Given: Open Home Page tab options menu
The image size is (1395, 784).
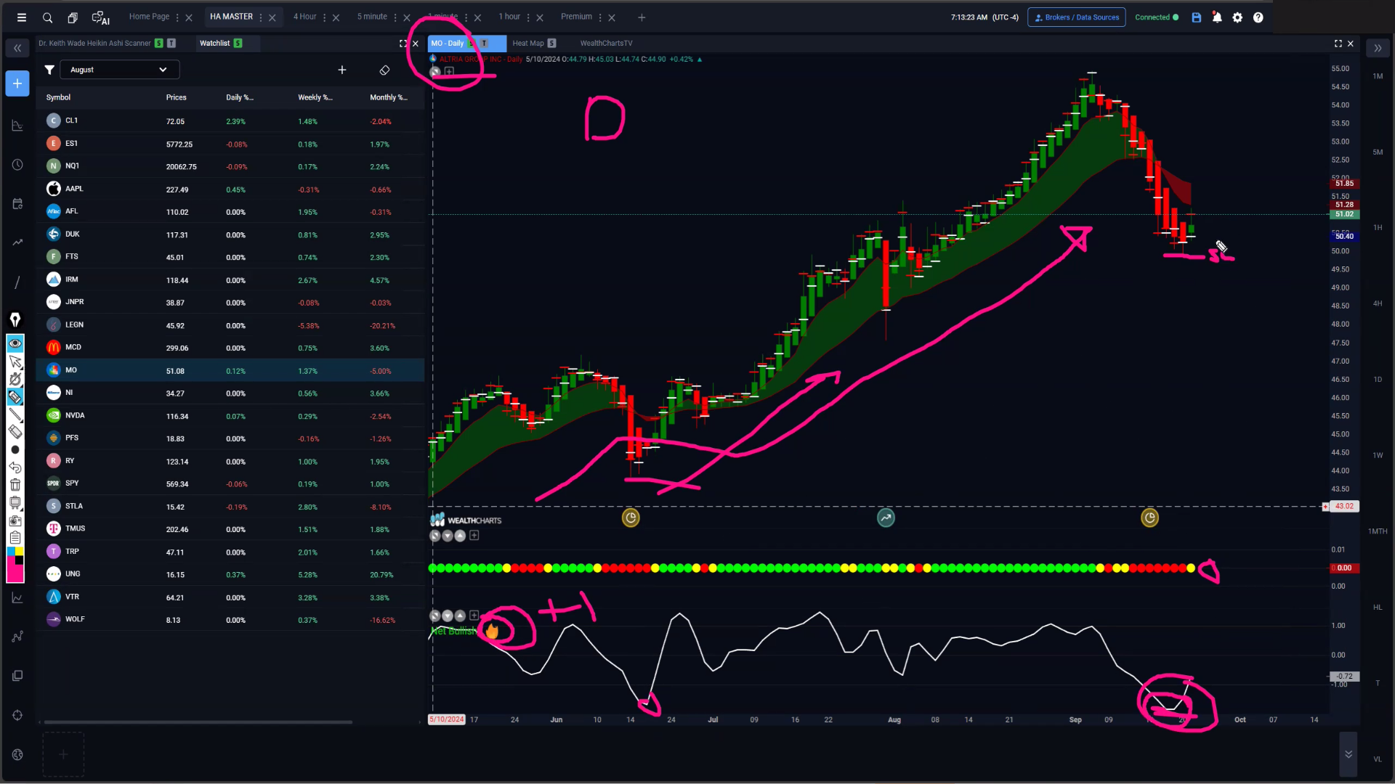Looking at the screenshot, I should point(177,17).
